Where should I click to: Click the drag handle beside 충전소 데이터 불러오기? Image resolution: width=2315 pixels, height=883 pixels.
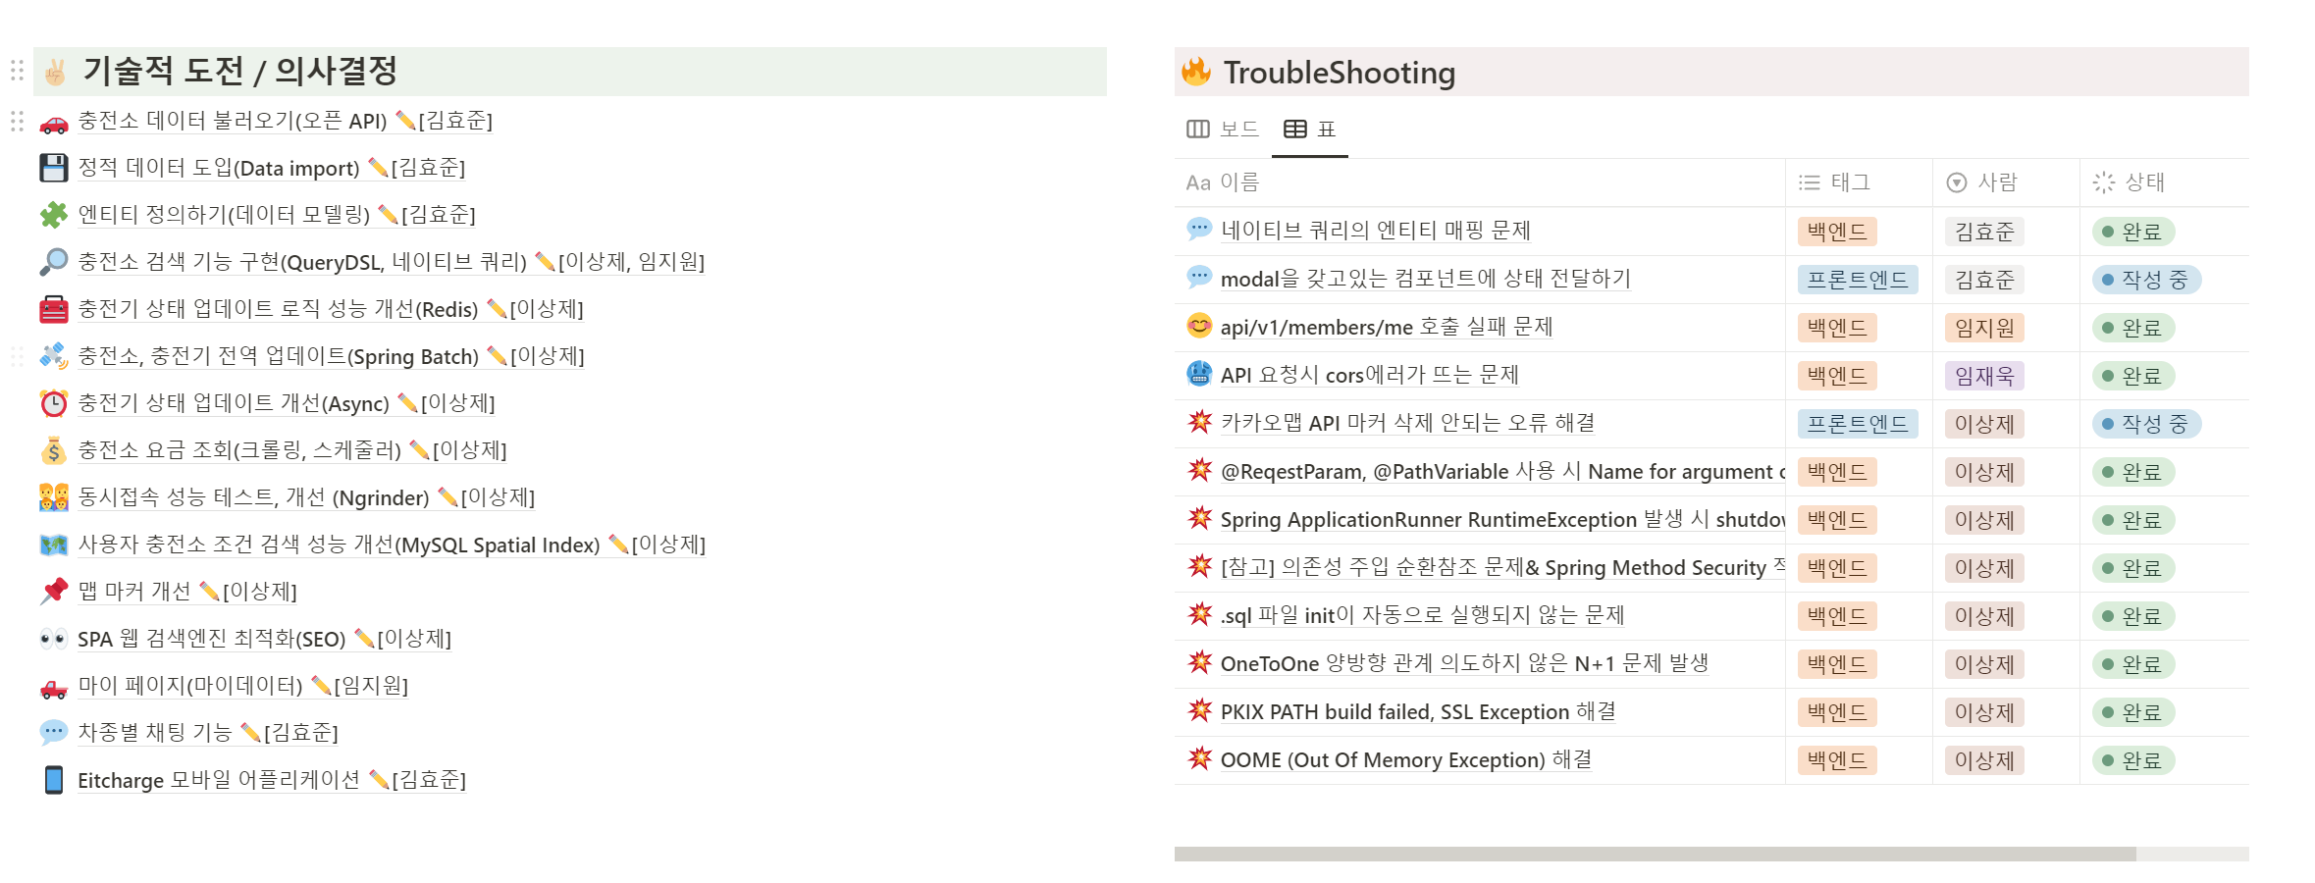coord(15,121)
